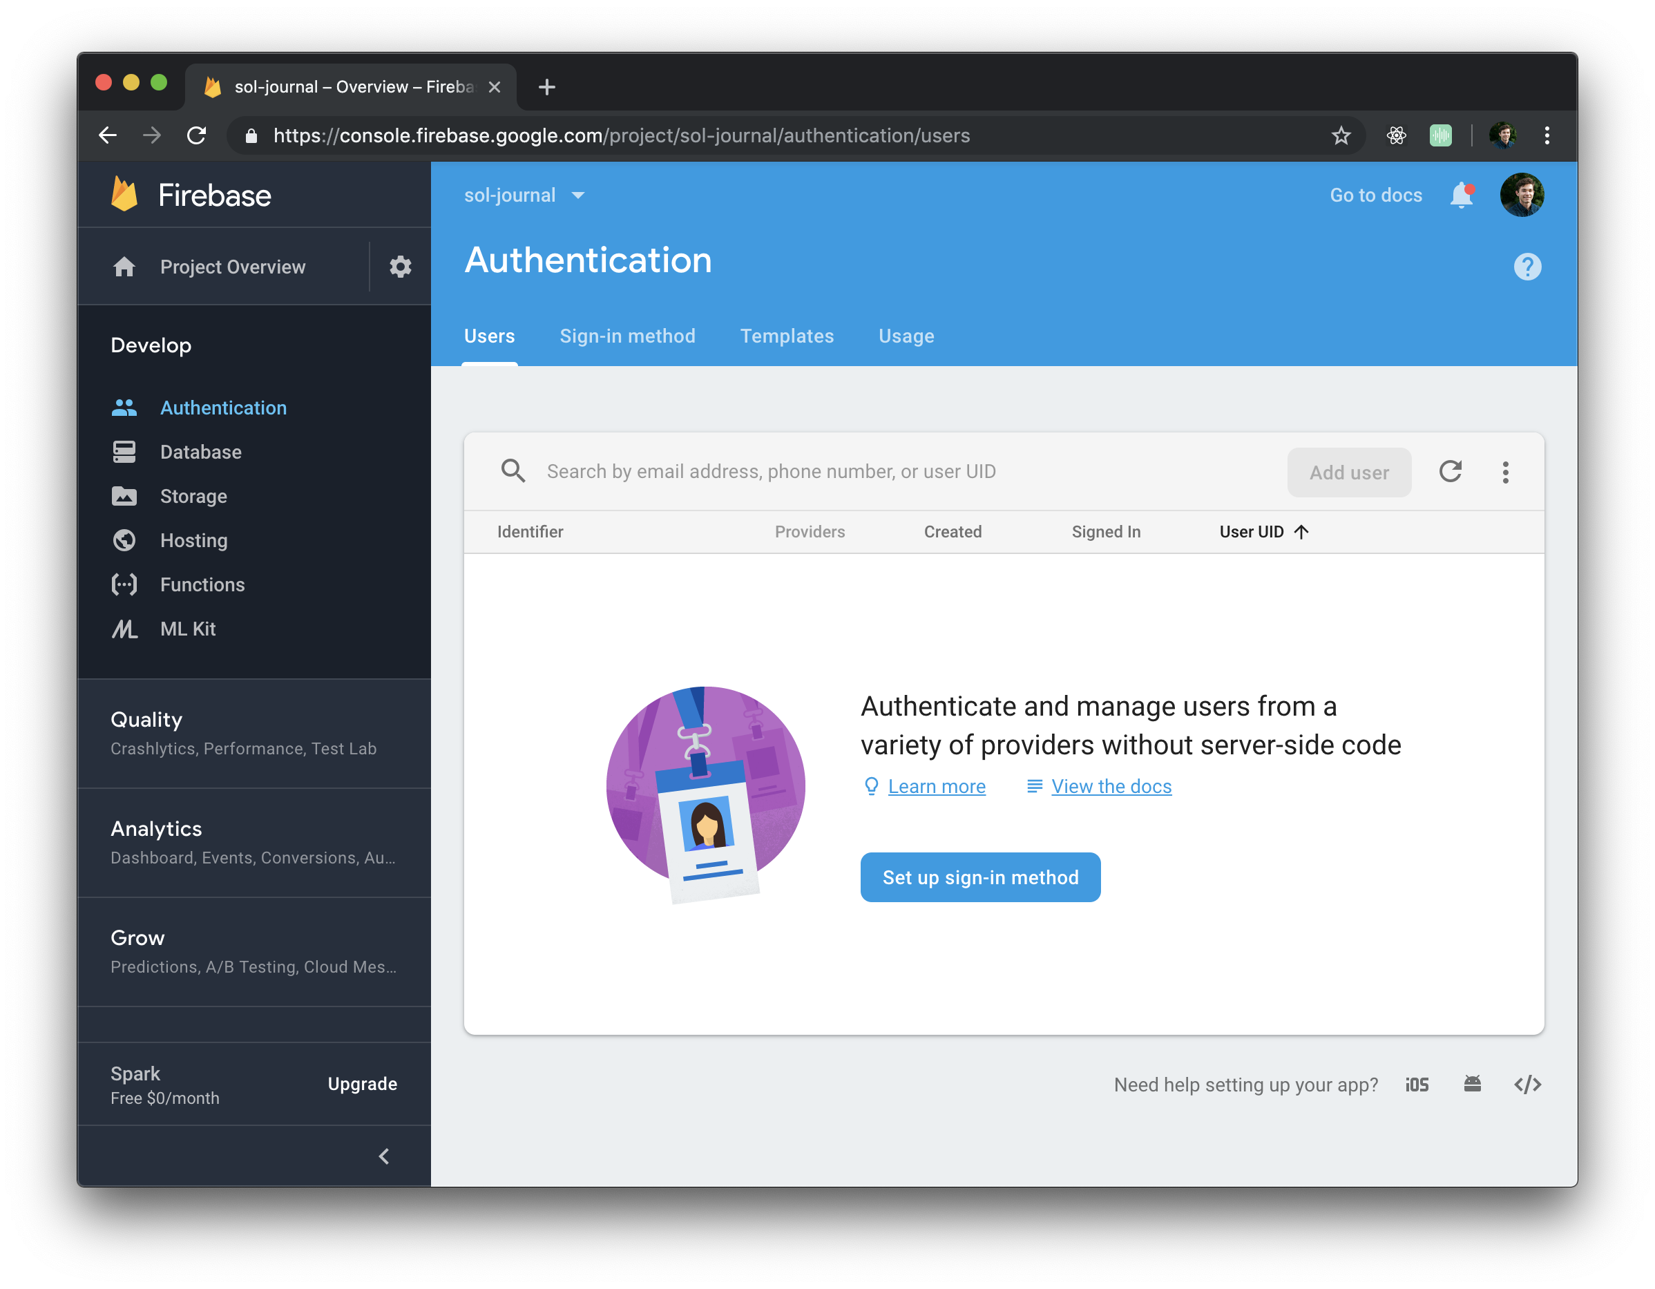Viewport: 1655px width, 1289px height.
Task: Click the Android setup help icon
Action: [1472, 1085]
